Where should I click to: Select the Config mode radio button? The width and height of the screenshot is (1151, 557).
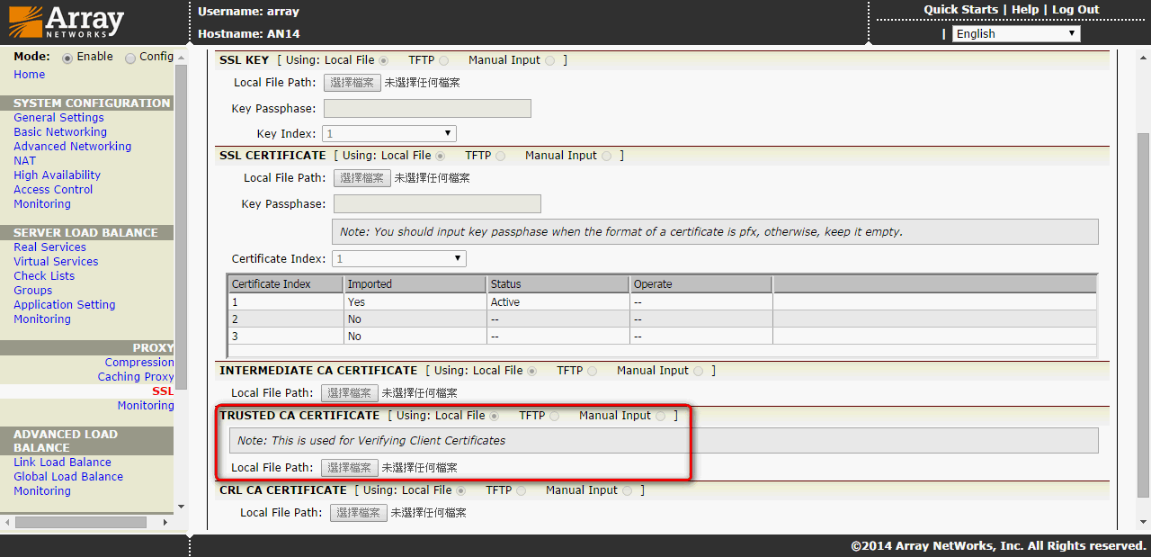(x=130, y=58)
